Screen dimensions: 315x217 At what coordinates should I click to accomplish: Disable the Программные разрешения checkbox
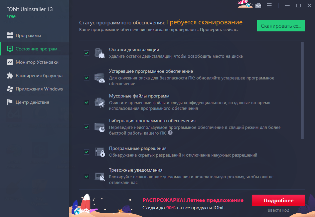point(87,152)
